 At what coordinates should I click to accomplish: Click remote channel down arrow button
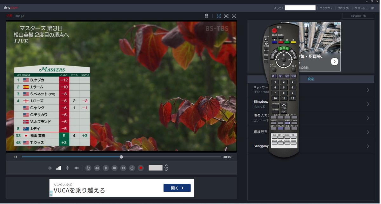pos(284,111)
